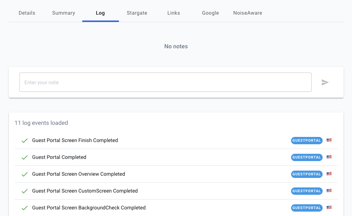Image resolution: width=352 pixels, height=216 pixels.
Task: Click inside the Enter your note field
Action: point(165,82)
